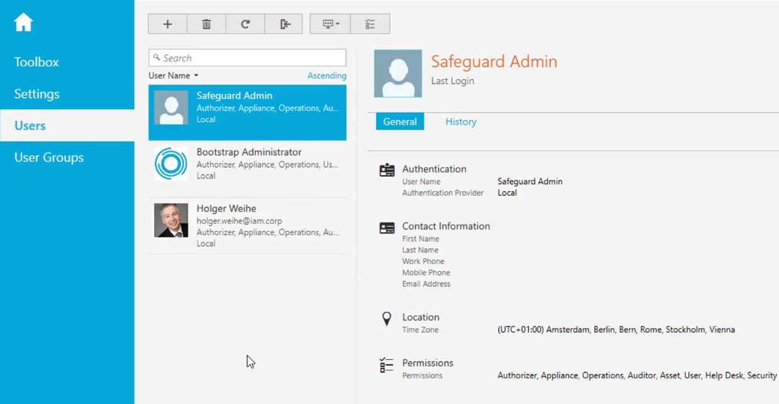Click the Permissions checklist icon
779x404 pixels.
coord(387,365)
